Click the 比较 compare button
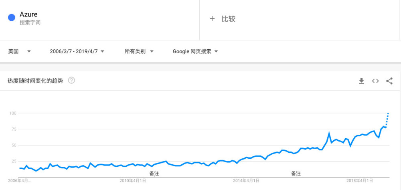The image size is (401, 190). point(228,18)
